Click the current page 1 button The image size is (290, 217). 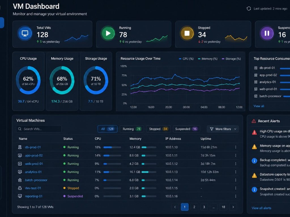(x=185, y=207)
